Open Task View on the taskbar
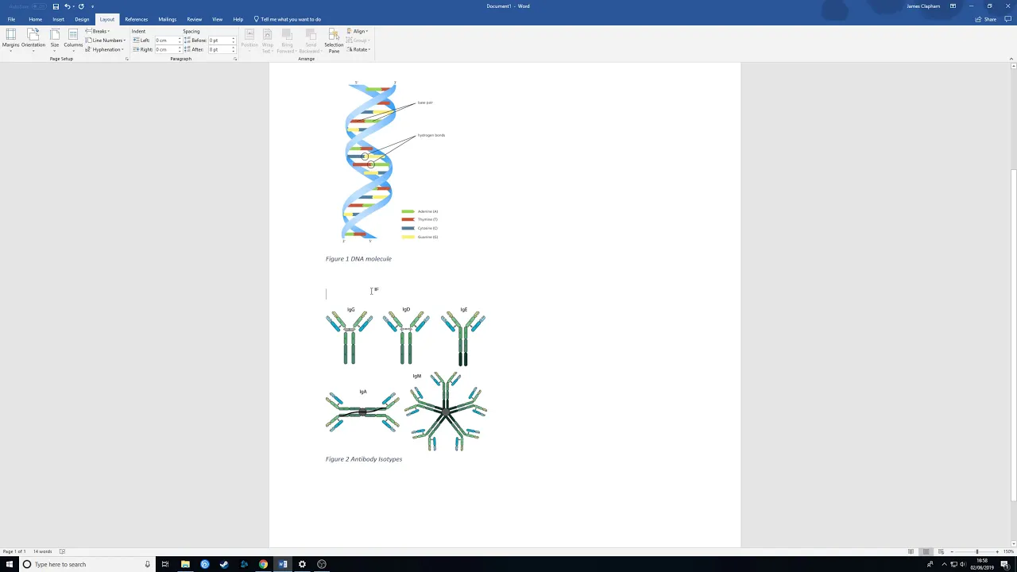1017x572 pixels. click(165, 564)
